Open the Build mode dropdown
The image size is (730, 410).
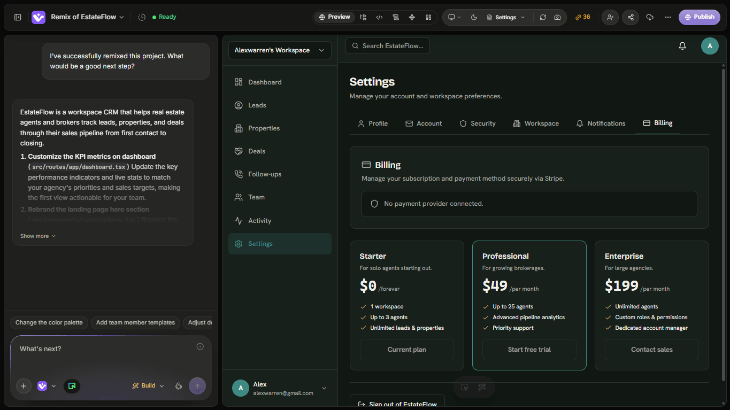click(x=148, y=386)
